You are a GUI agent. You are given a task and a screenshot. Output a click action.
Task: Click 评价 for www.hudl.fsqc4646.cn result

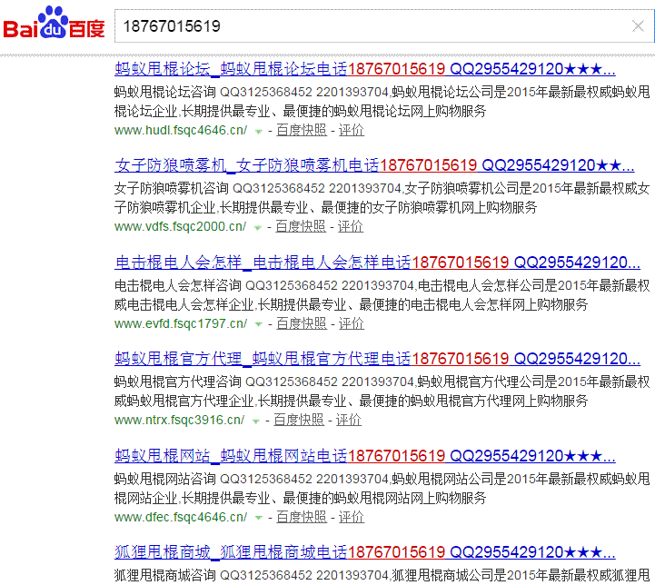click(352, 130)
